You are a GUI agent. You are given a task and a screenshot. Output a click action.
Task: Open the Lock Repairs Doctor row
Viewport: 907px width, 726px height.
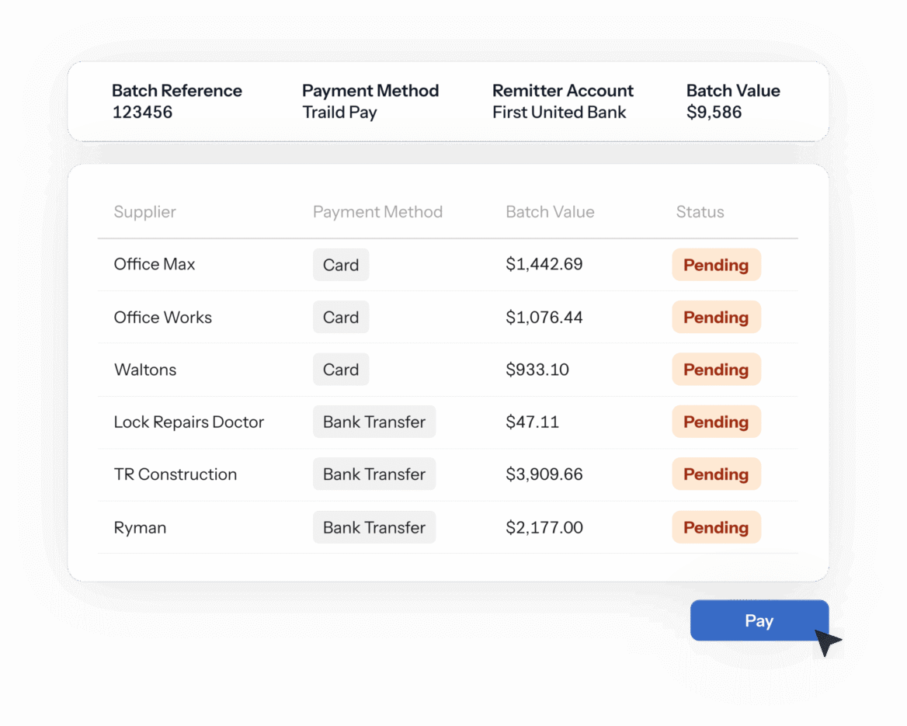point(448,422)
